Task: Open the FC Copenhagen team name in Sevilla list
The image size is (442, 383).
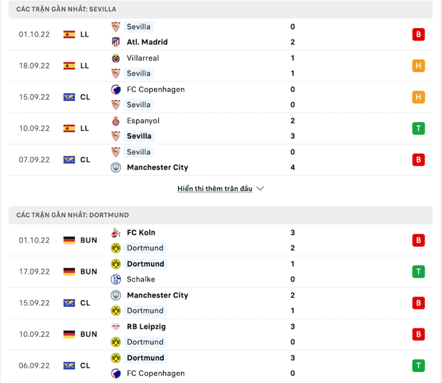Action: point(156,89)
